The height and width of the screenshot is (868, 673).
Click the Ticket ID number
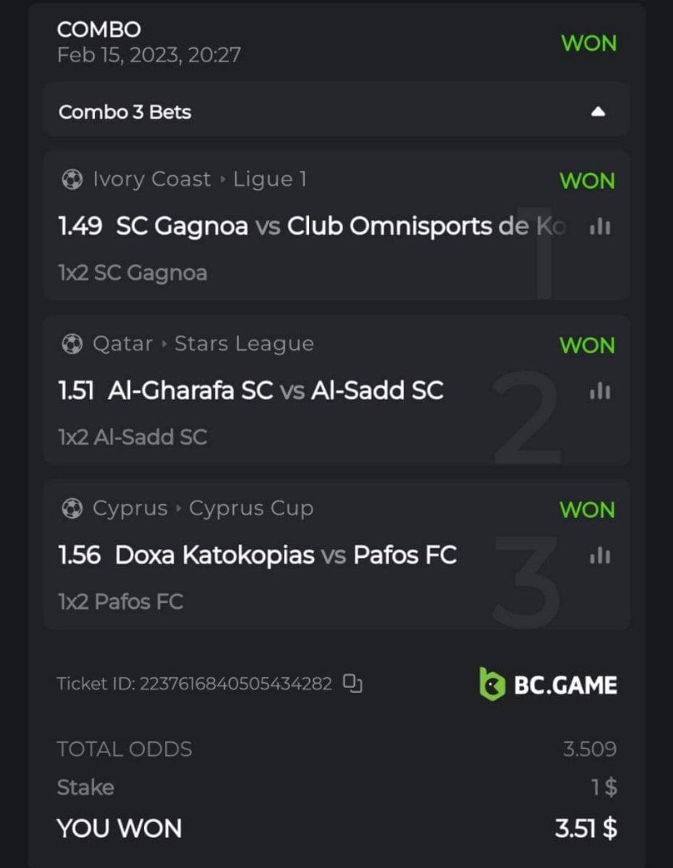click(x=236, y=684)
